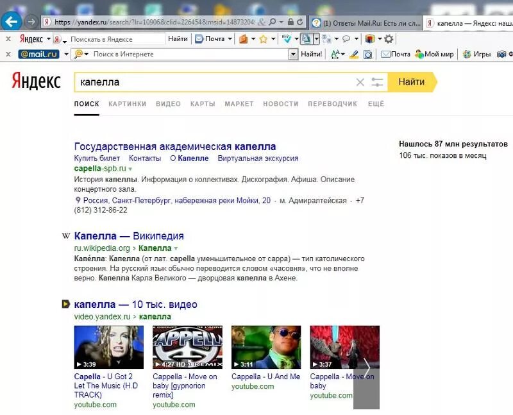The width and height of the screenshot is (513, 415).
Task: Click the lock security icon in address bar
Action: click(x=290, y=22)
